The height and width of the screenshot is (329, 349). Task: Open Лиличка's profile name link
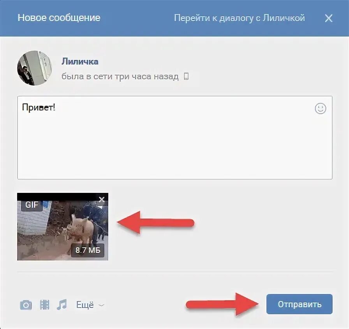click(x=80, y=61)
